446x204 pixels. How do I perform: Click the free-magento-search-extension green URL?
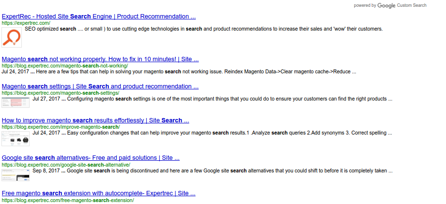click(x=68, y=200)
